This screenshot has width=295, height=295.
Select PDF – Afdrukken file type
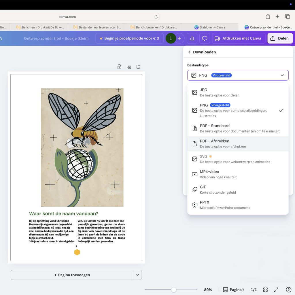point(238,144)
